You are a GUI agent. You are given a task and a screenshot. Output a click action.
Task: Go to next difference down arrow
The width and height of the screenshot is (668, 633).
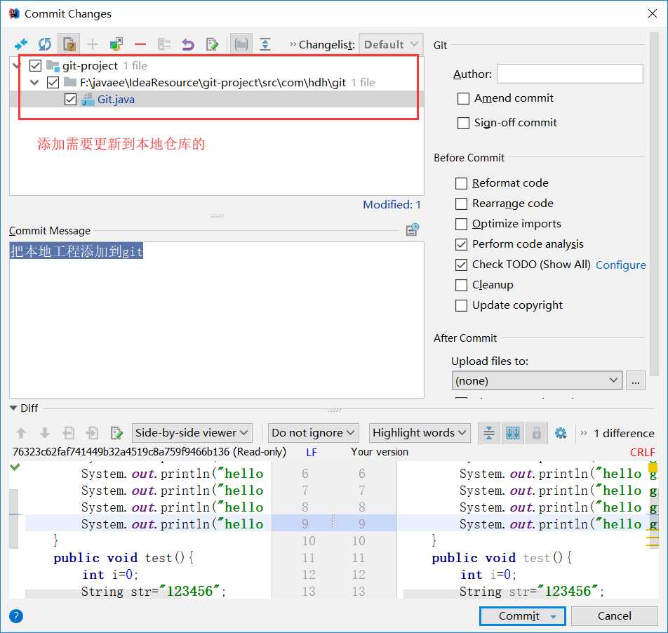45,433
